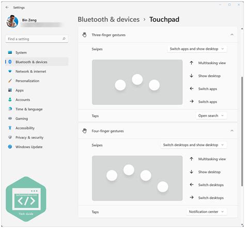The width and height of the screenshot is (245, 228).
Task: Select Bluetooth & devices in sidebar
Action: (37, 62)
